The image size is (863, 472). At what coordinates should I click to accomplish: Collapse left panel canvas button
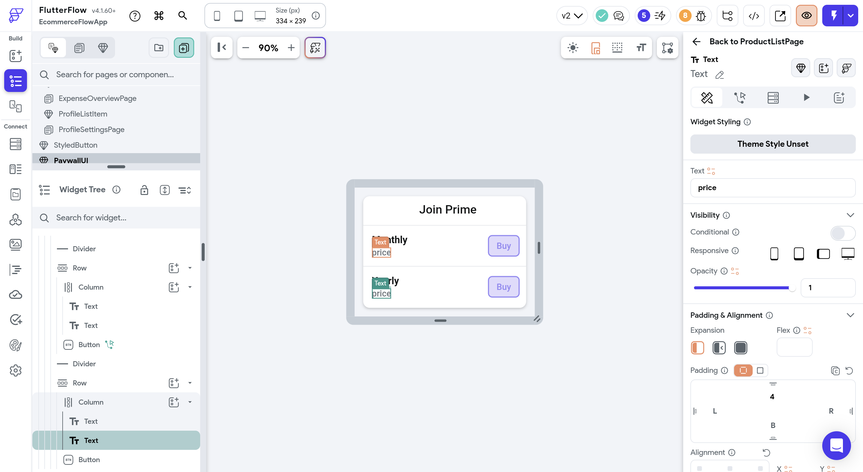click(221, 48)
